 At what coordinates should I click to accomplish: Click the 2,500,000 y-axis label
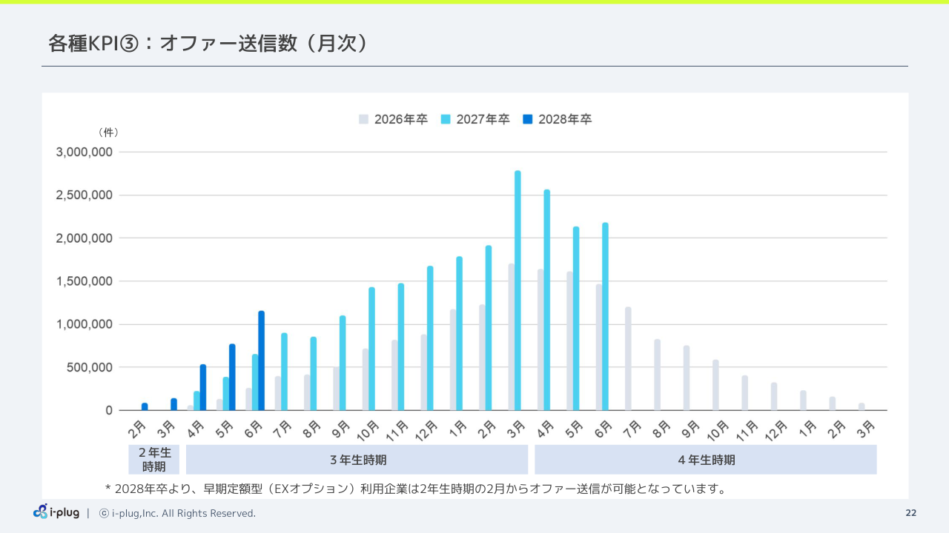(85, 195)
